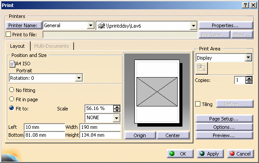Click the More button
The image size is (259, 163).
pos(241,35)
